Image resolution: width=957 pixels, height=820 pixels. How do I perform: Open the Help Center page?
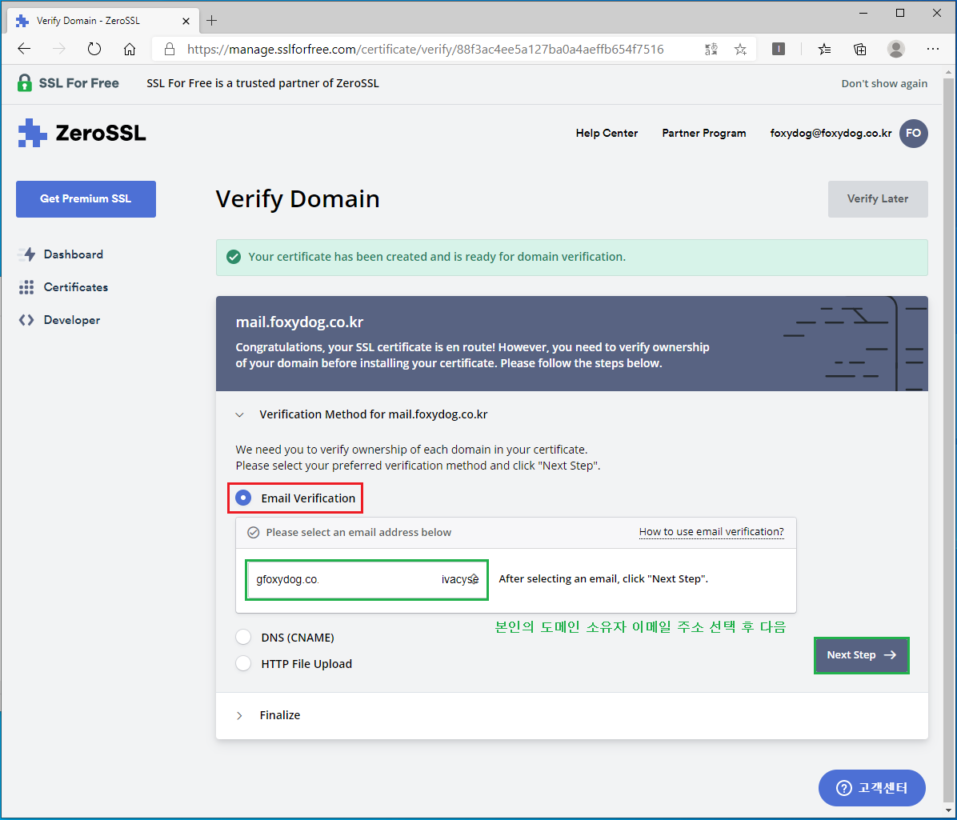[x=606, y=133]
